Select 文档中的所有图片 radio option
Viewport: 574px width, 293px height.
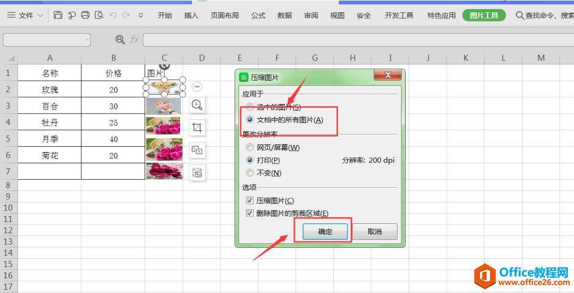pyautogui.click(x=250, y=119)
